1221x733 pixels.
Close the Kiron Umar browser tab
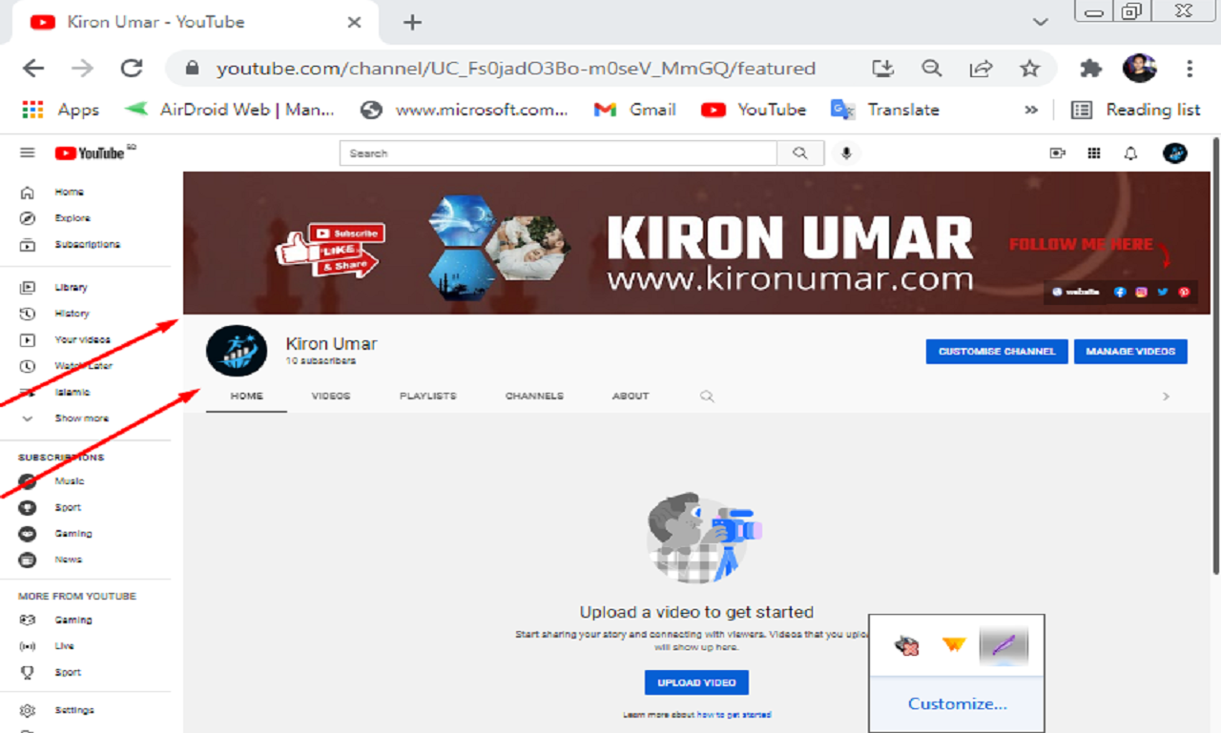coord(354,22)
